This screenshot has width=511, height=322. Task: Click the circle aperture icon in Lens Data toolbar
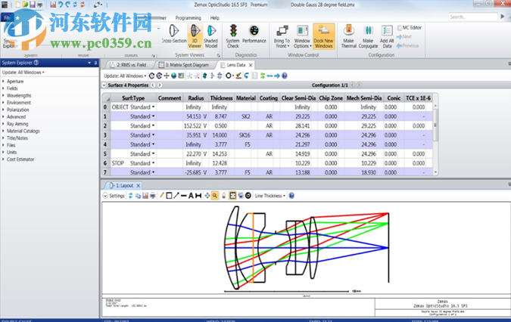click(229, 76)
